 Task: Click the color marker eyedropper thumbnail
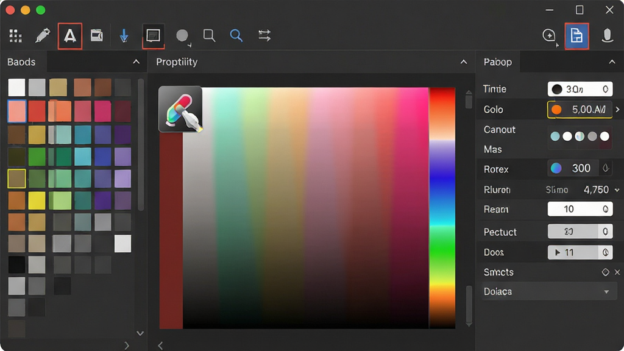coord(180,109)
